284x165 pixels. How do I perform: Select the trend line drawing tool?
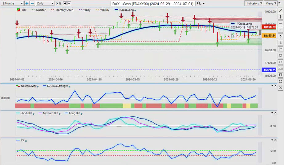point(281,10)
